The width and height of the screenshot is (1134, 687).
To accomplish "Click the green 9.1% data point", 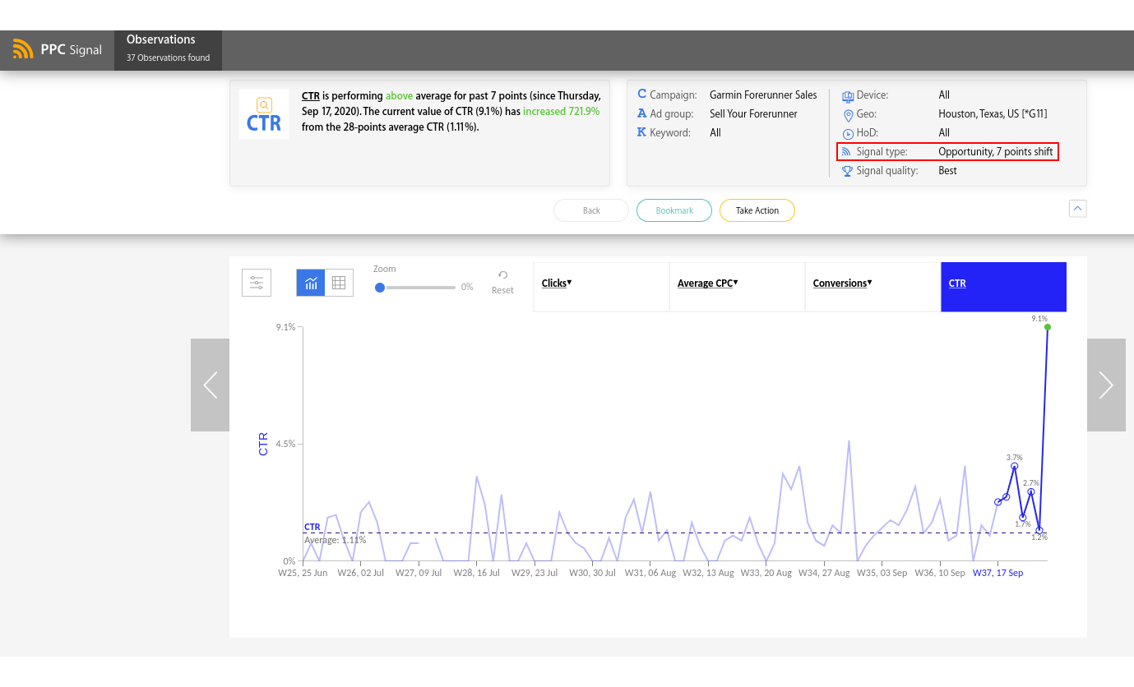I will coord(1048,327).
